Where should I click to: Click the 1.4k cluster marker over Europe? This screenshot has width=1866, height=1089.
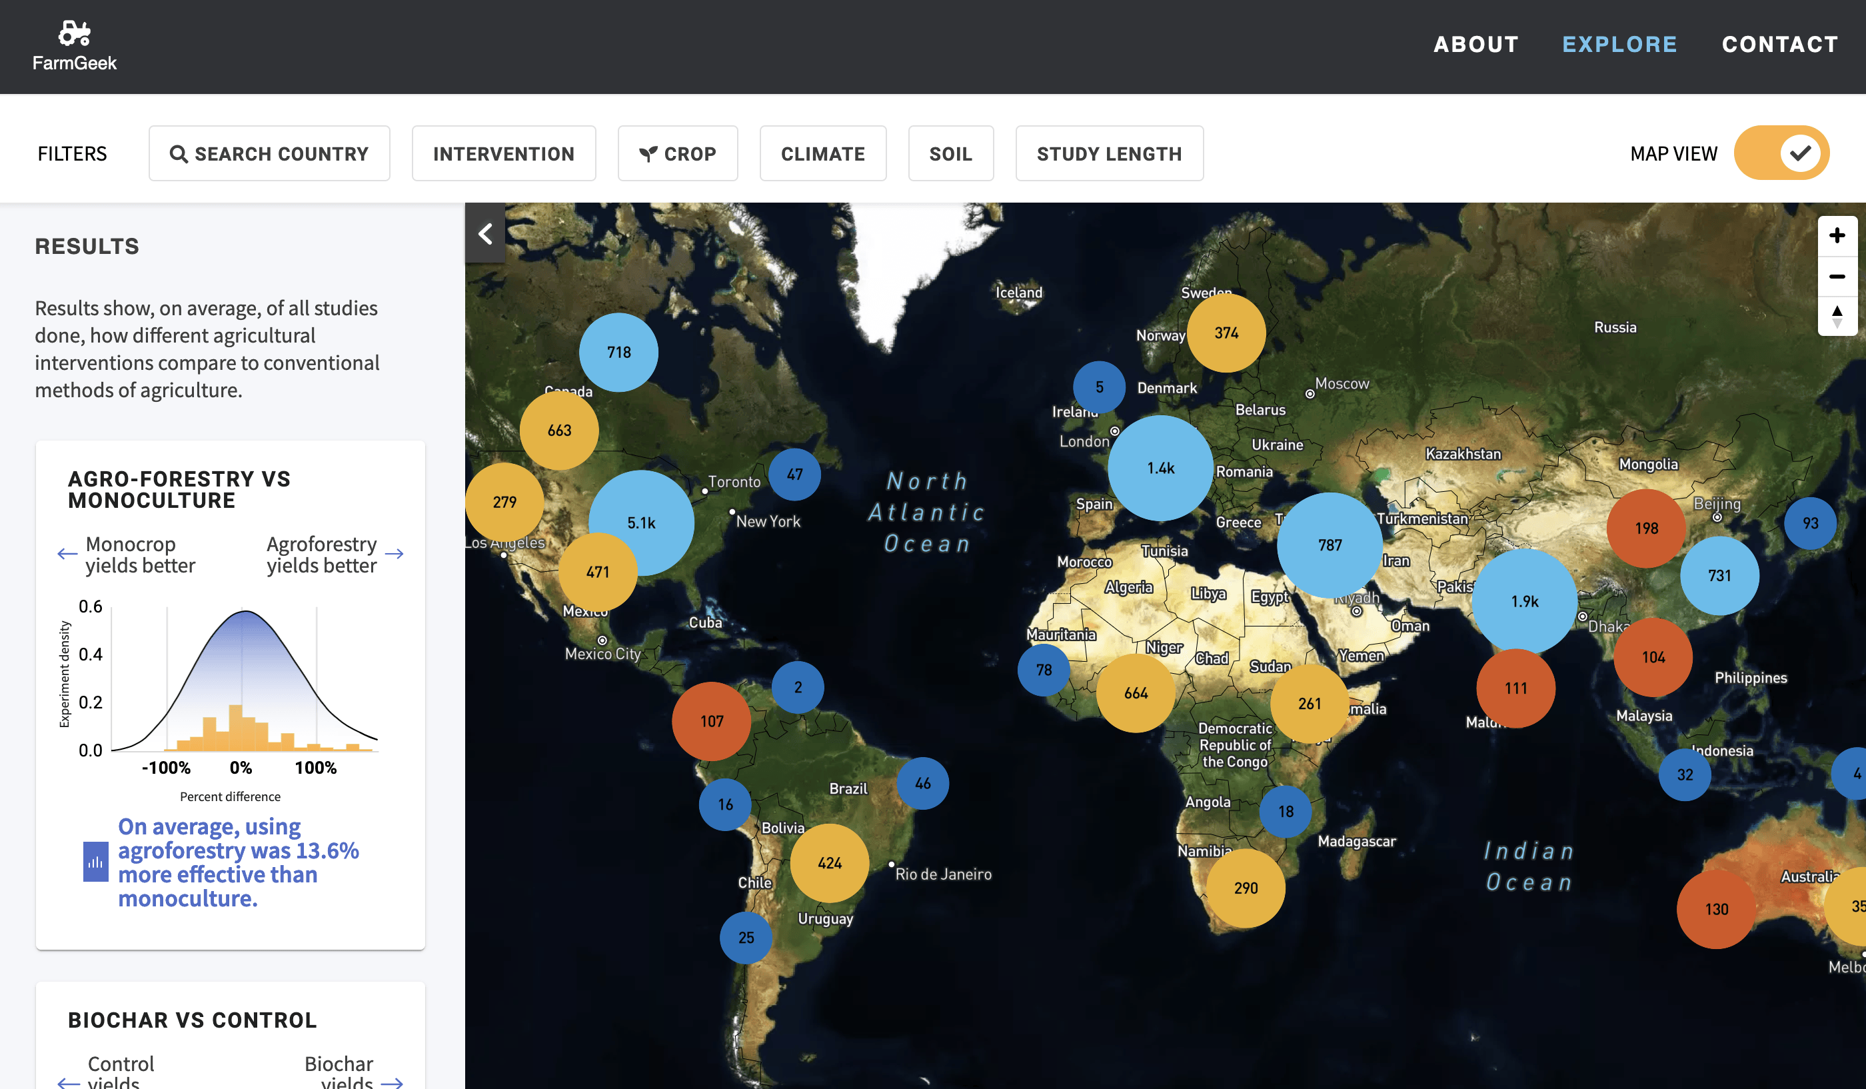coord(1160,467)
